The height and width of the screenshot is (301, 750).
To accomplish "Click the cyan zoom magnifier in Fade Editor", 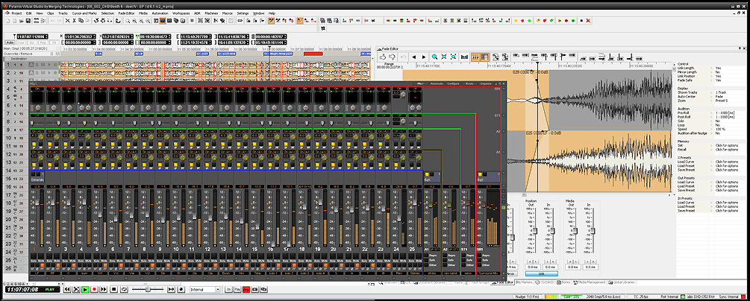I will [x=434, y=57].
